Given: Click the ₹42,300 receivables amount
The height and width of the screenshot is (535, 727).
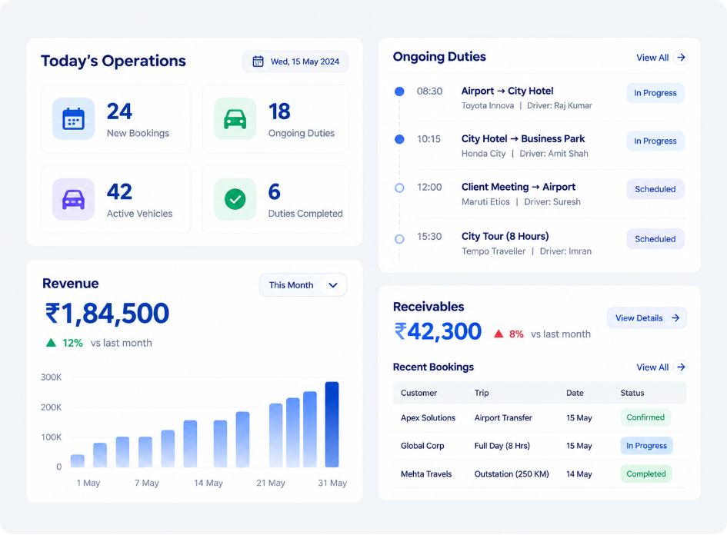Looking at the screenshot, I should (x=438, y=331).
